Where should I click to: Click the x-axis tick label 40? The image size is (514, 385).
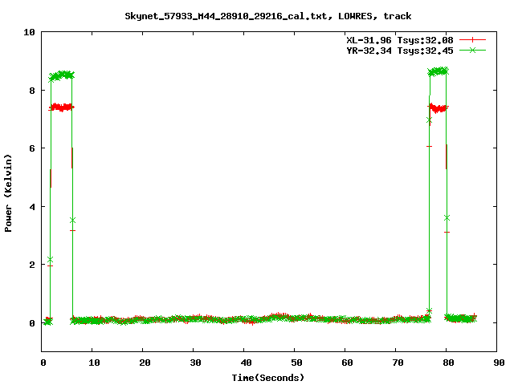tap(246, 363)
